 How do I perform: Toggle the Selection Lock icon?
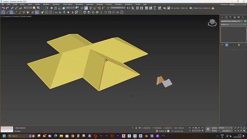[x=136, y=128]
